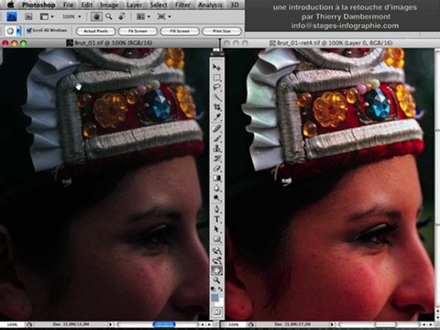Select the Healing Brush tool
The image size is (440, 330).
[x=216, y=128]
